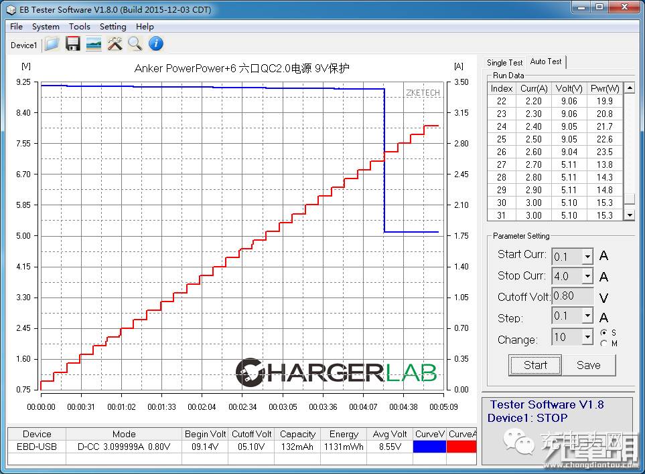Switch to the Auto Test tab
Image resolution: width=645 pixels, height=474 pixels.
[546, 62]
